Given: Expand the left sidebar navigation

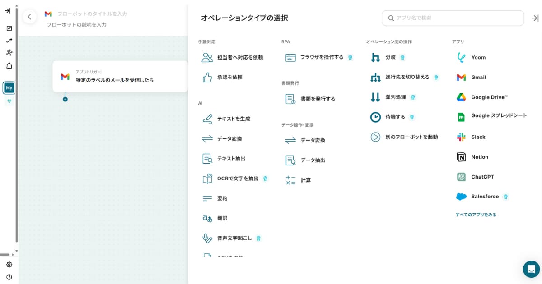Looking at the screenshot, I should point(8,11).
